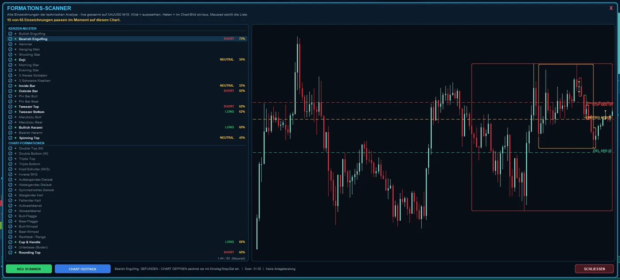The height and width of the screenshot is (280, 620).
Task: Click the CHART OEFFNEN button
Action: [83, 269]
